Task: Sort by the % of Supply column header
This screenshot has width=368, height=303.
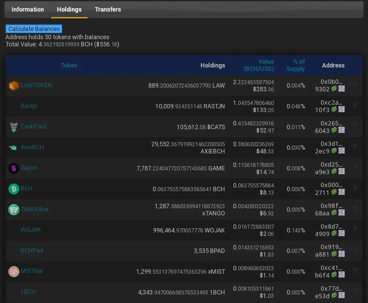Action: click(295, 65)
